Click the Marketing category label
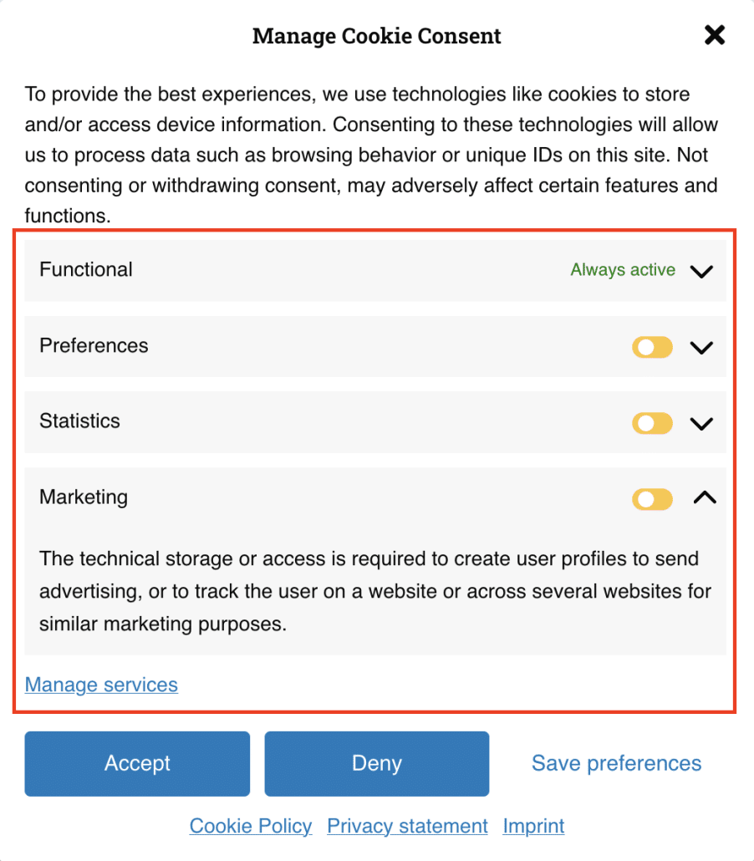 [84, 497]
